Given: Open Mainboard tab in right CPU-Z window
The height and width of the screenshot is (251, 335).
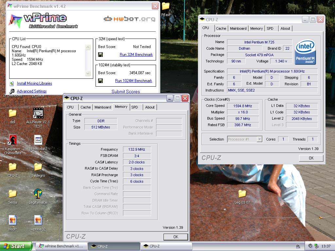Looking at the screenshot, I should (x=238, y=28).
